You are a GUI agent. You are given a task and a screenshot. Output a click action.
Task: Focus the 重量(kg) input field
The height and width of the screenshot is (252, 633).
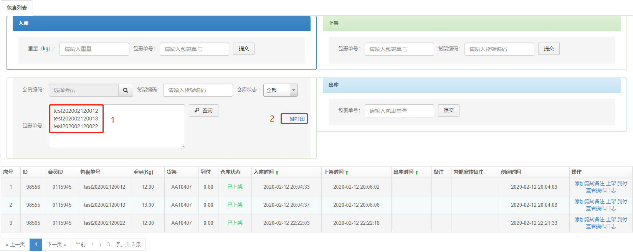[94, 49]
